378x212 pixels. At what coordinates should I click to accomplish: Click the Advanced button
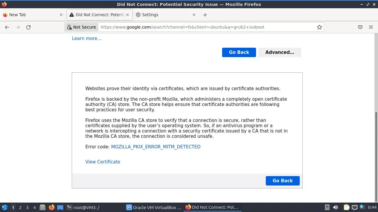pos(280,52)
